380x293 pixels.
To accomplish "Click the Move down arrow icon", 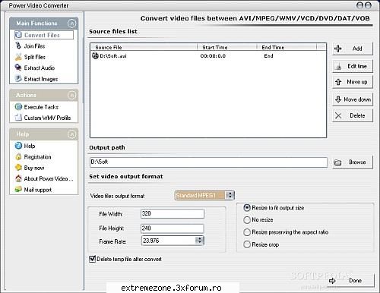I will (x=338, y=99).
